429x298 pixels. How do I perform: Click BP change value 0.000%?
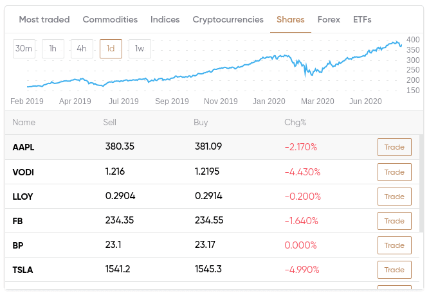tap(300, 245)
